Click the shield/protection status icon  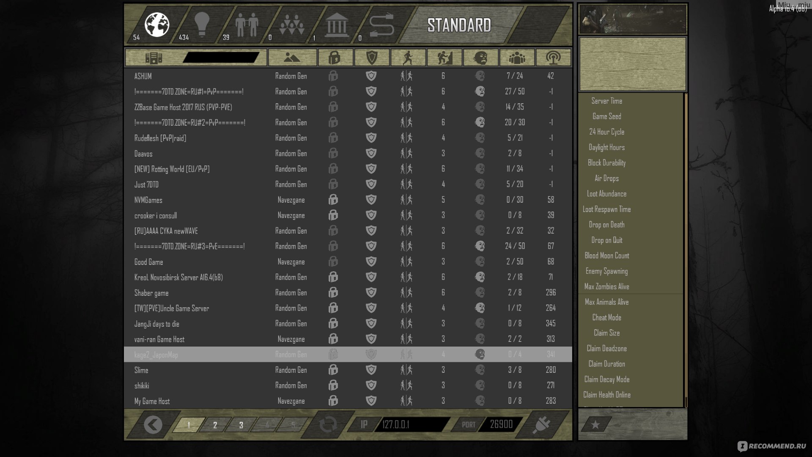click(371, 58)
